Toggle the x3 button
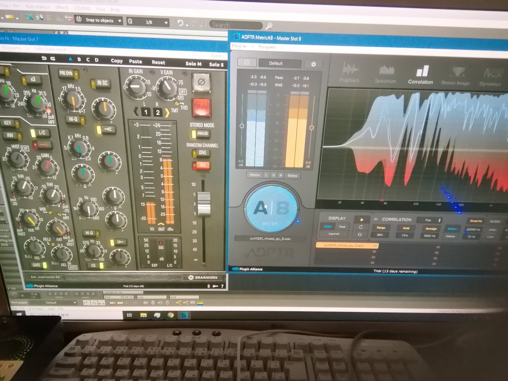This screenshot has width=508, height=381. point(32,79)
